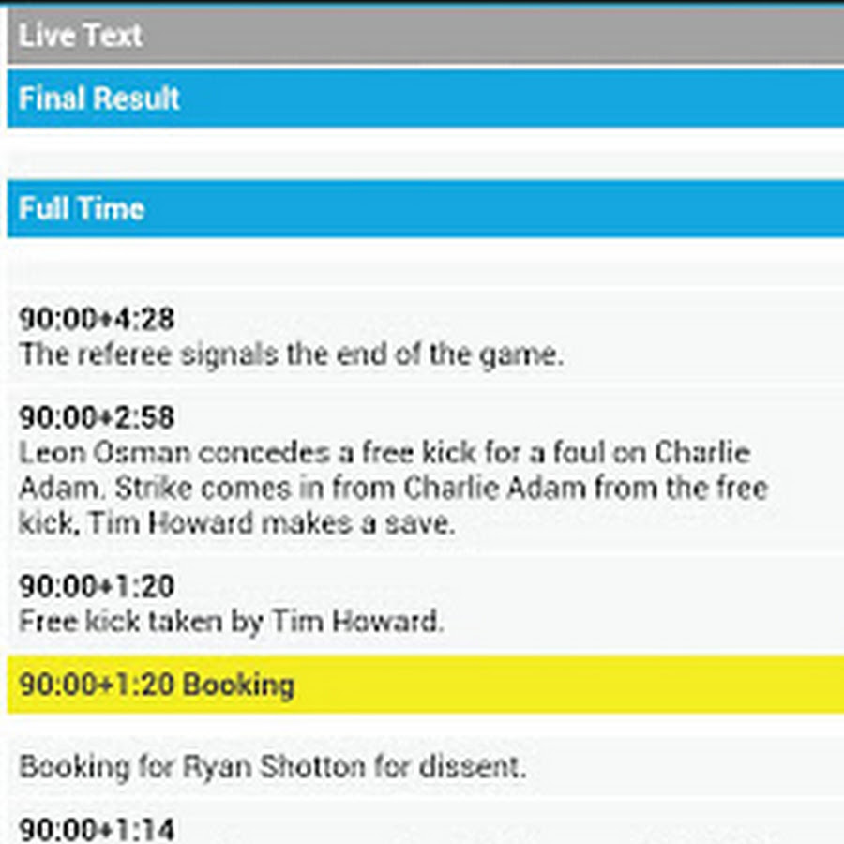Screen dimensions: 844x844
Task: Click the word 'Booking' in yellow bar
Action: point(238,685)
